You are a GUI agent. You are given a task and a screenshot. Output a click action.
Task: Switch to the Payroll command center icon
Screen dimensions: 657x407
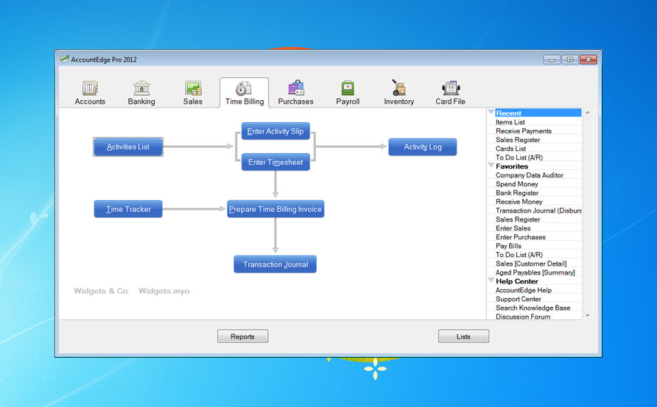pyautogui.click(x=348, y=88)
